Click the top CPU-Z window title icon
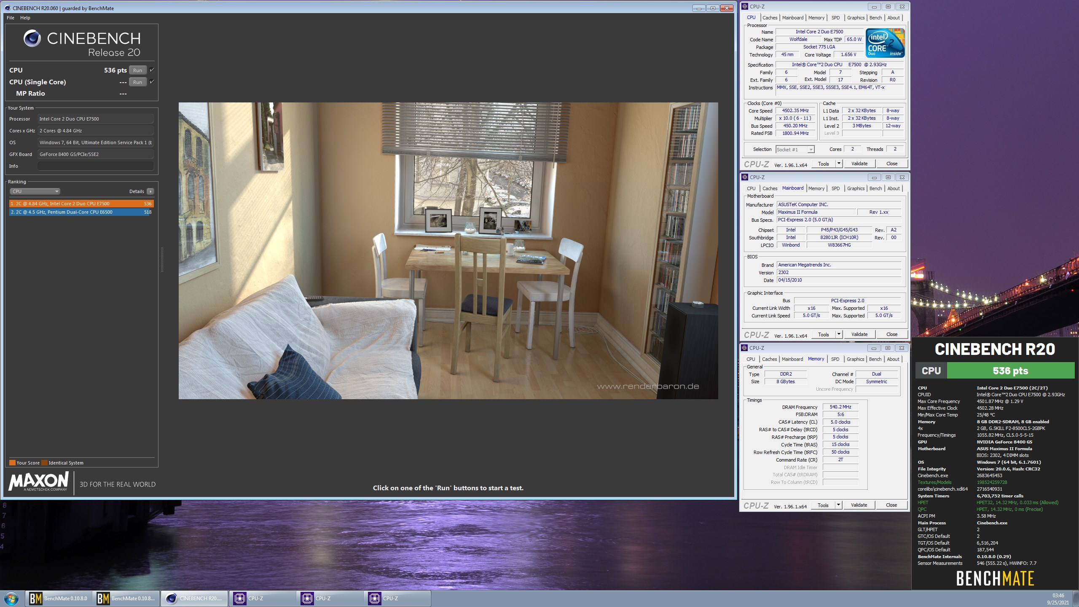1079x607 pixels. click(745, 6)
